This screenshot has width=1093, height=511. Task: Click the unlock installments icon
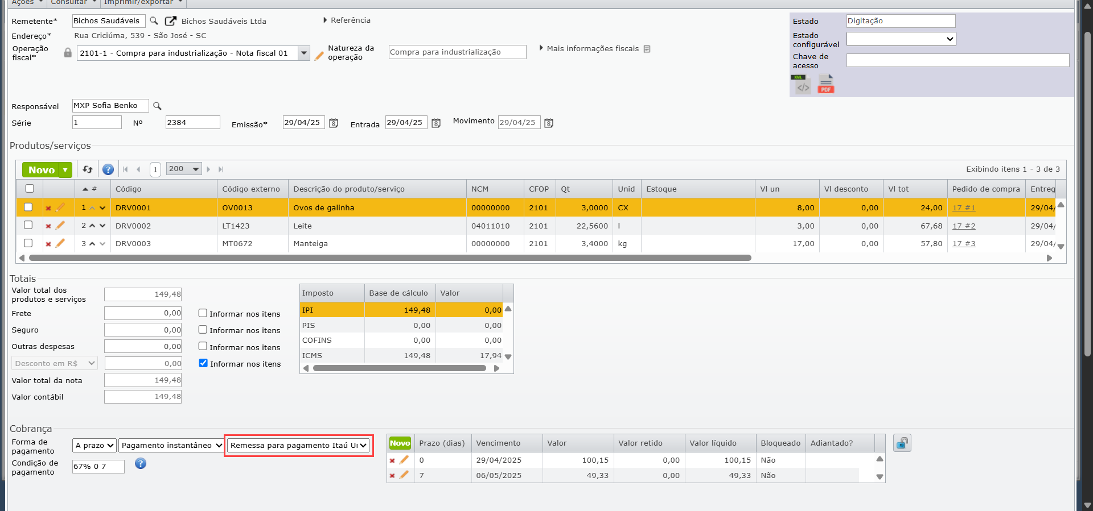click(x=902, y=443)
